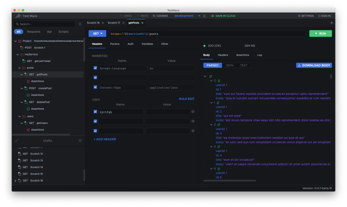Switch to the Params tab
Viewport: 347px width, 207px height.
[x=115, y=44]
